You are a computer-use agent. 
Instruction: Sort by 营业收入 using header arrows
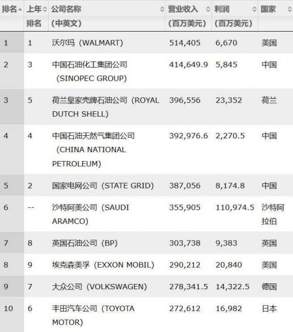208,9
